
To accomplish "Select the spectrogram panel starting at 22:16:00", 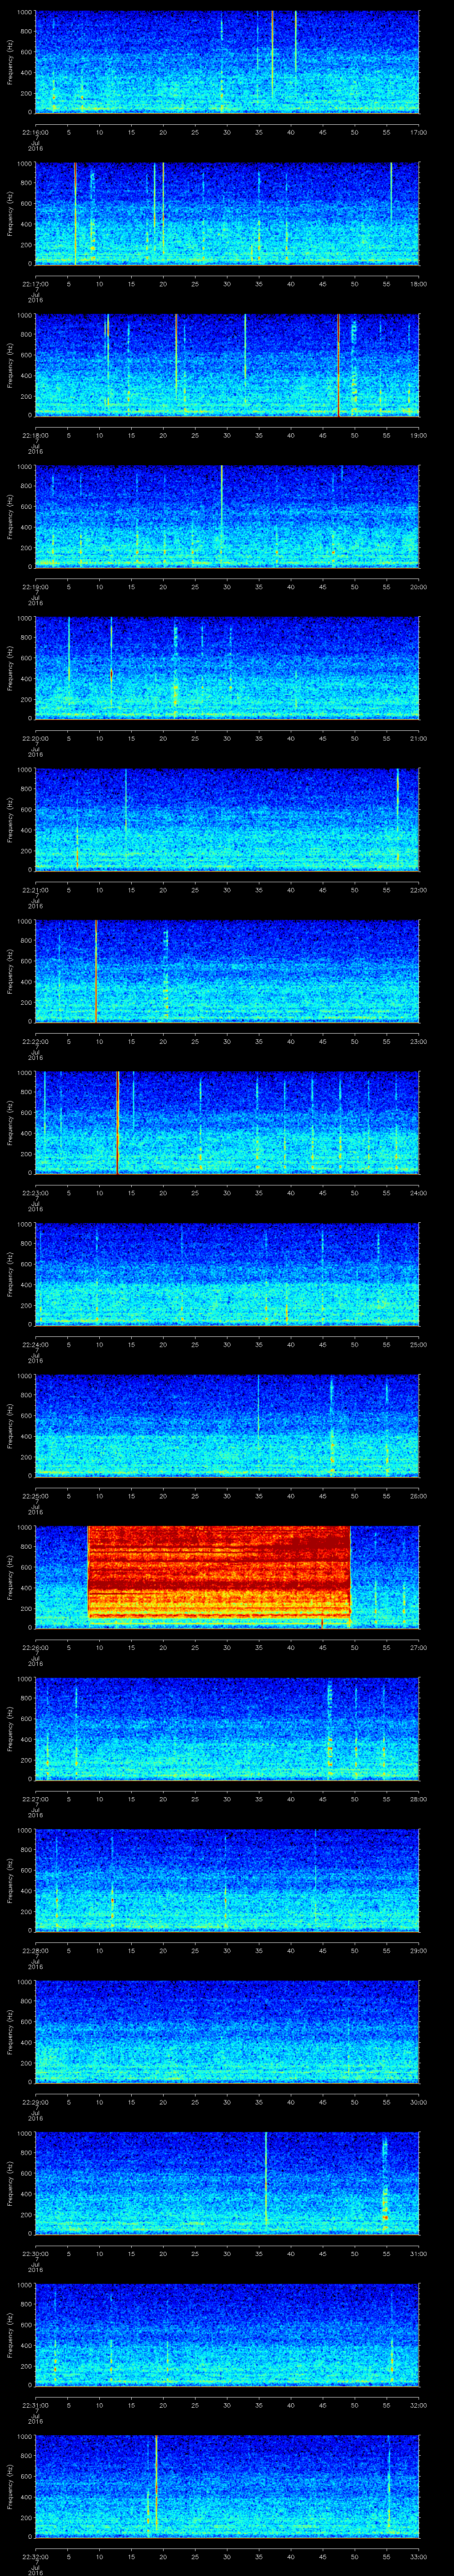I will tap(227, 62).
